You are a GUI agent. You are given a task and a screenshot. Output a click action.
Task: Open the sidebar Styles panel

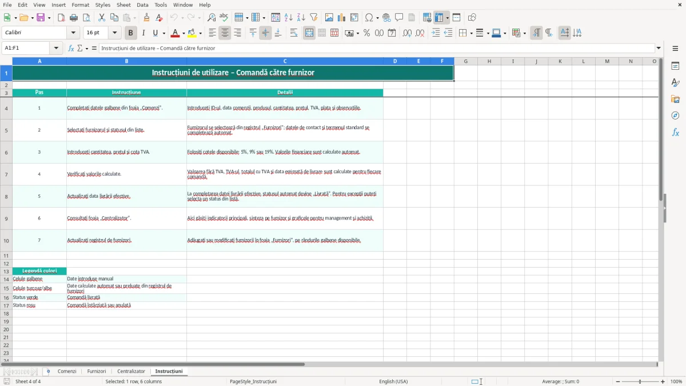tap(675, 82)
